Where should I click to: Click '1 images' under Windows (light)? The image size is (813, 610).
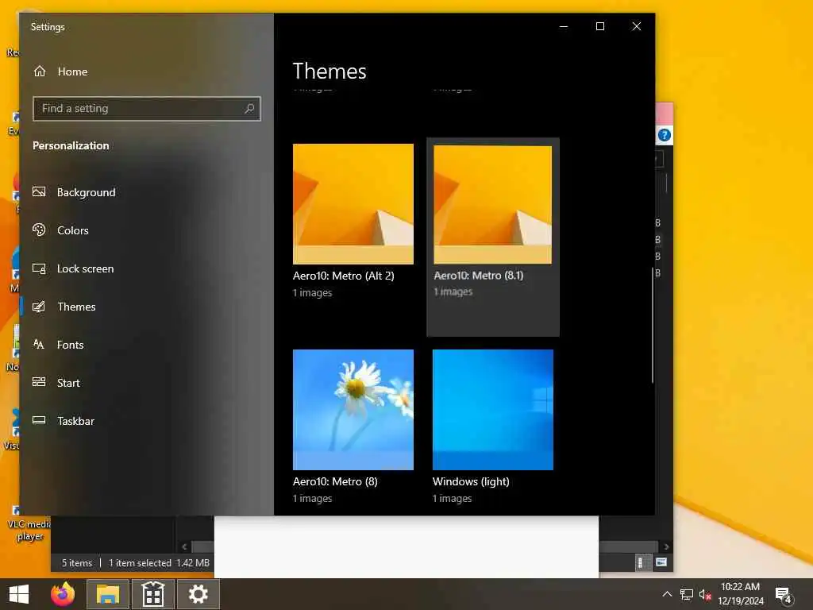point(452,499)
